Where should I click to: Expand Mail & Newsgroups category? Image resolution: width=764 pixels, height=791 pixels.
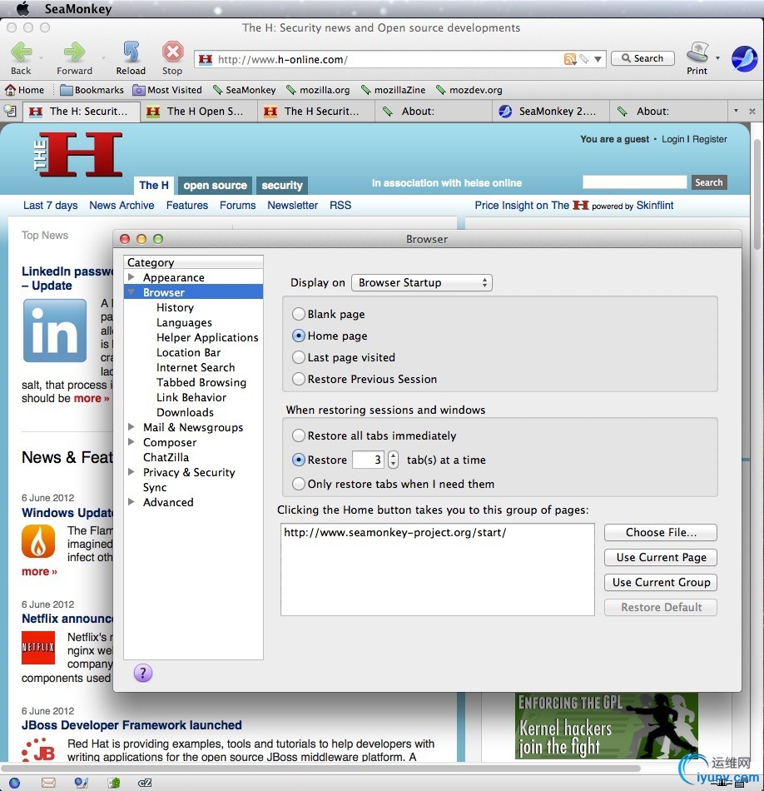pos(131,427)
